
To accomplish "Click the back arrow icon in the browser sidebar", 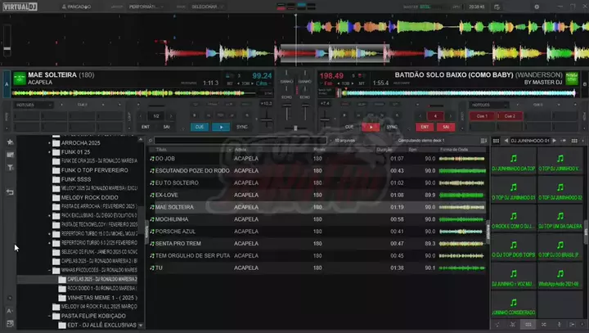I will point(10,192).
